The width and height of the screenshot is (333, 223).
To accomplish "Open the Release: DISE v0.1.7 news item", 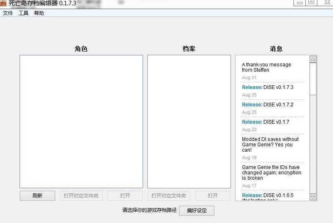I will (265, 122).
